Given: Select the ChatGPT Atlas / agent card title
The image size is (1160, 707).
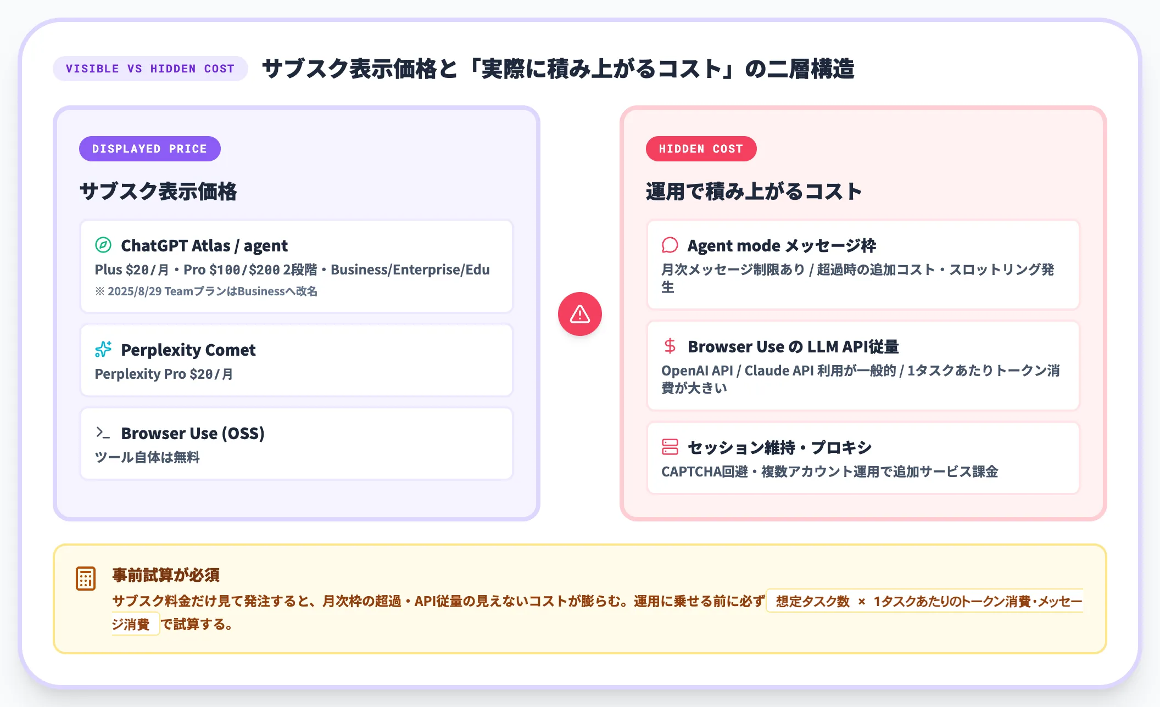Looking at the screenshot, I should tap(204, 245).
